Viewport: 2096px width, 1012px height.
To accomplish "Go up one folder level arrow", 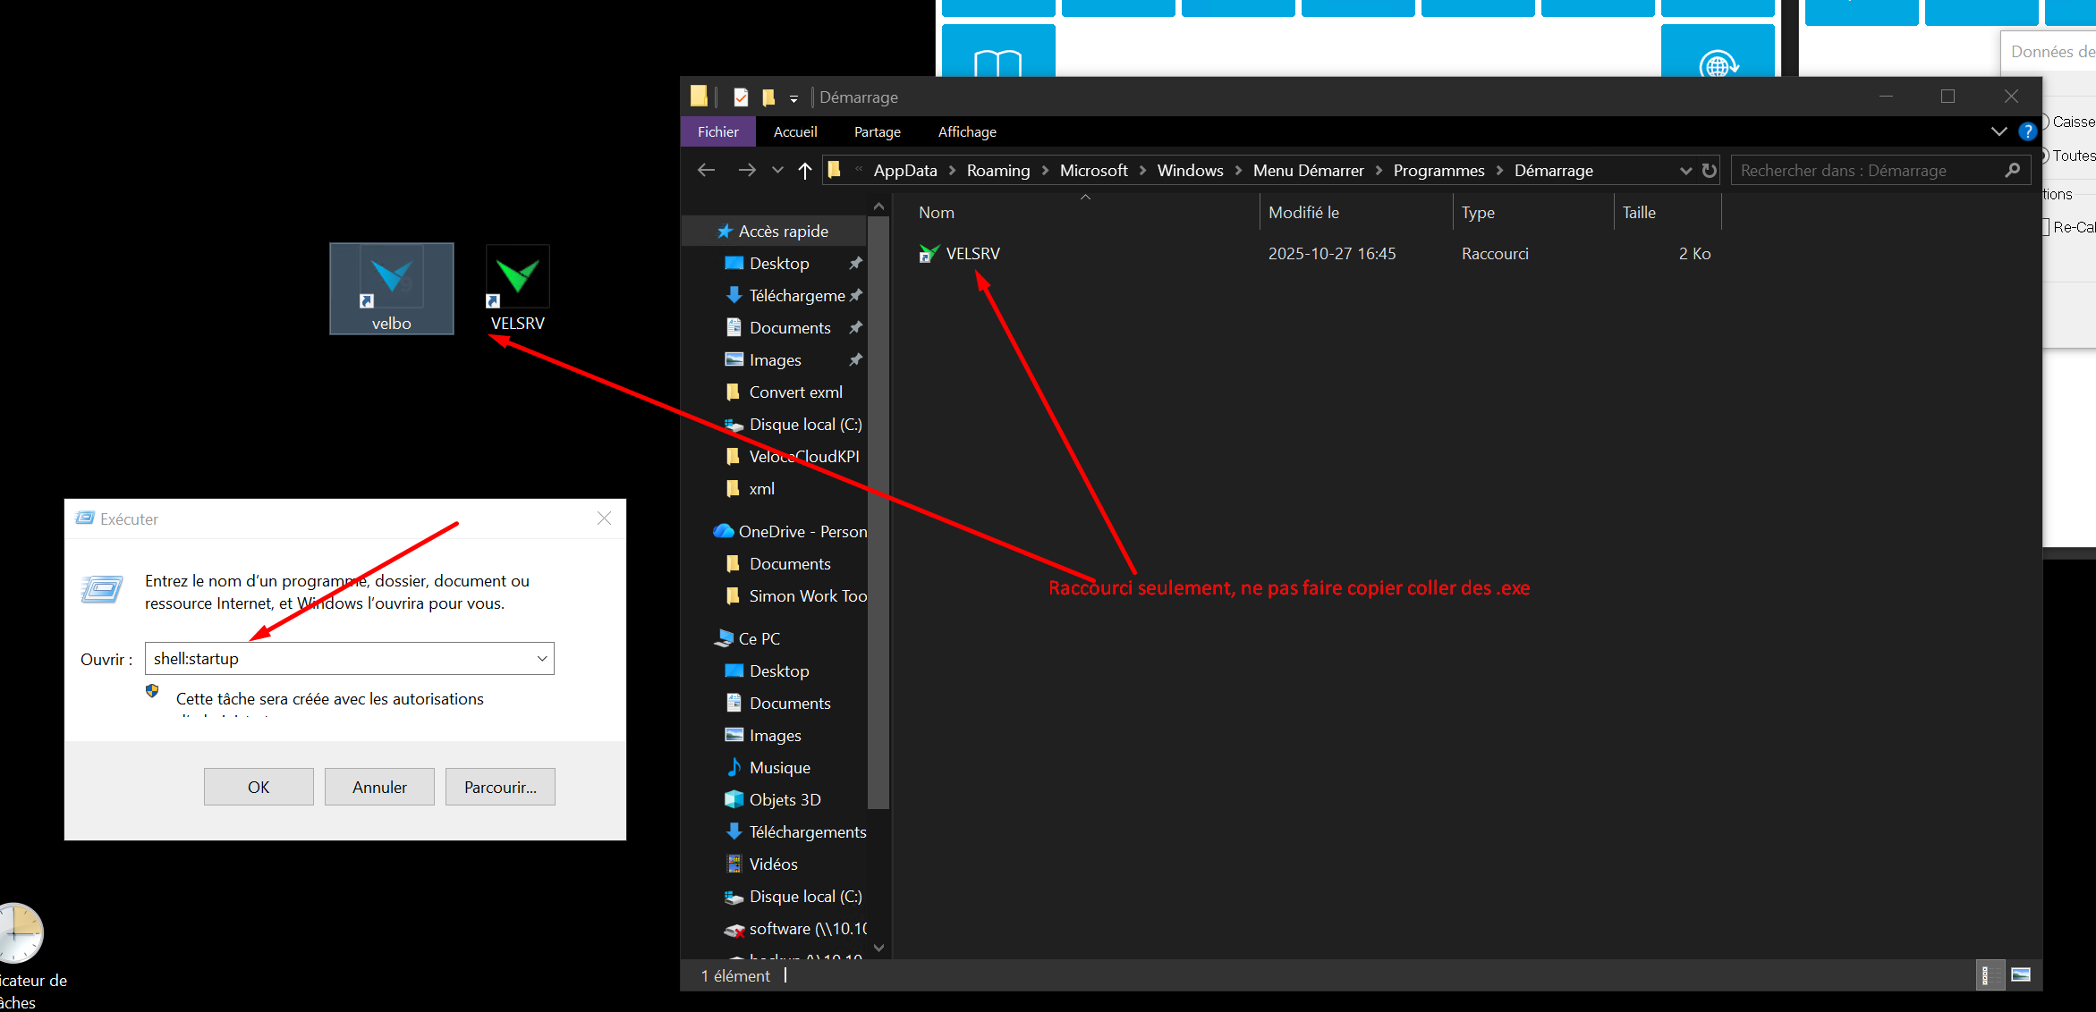I will (804, 170).
